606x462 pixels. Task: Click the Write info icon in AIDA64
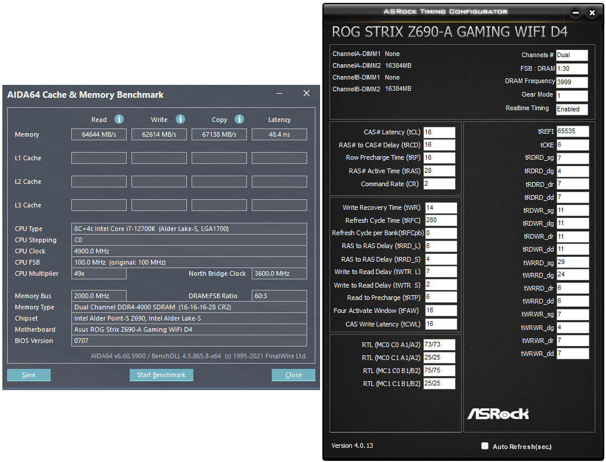coord(180,119)
